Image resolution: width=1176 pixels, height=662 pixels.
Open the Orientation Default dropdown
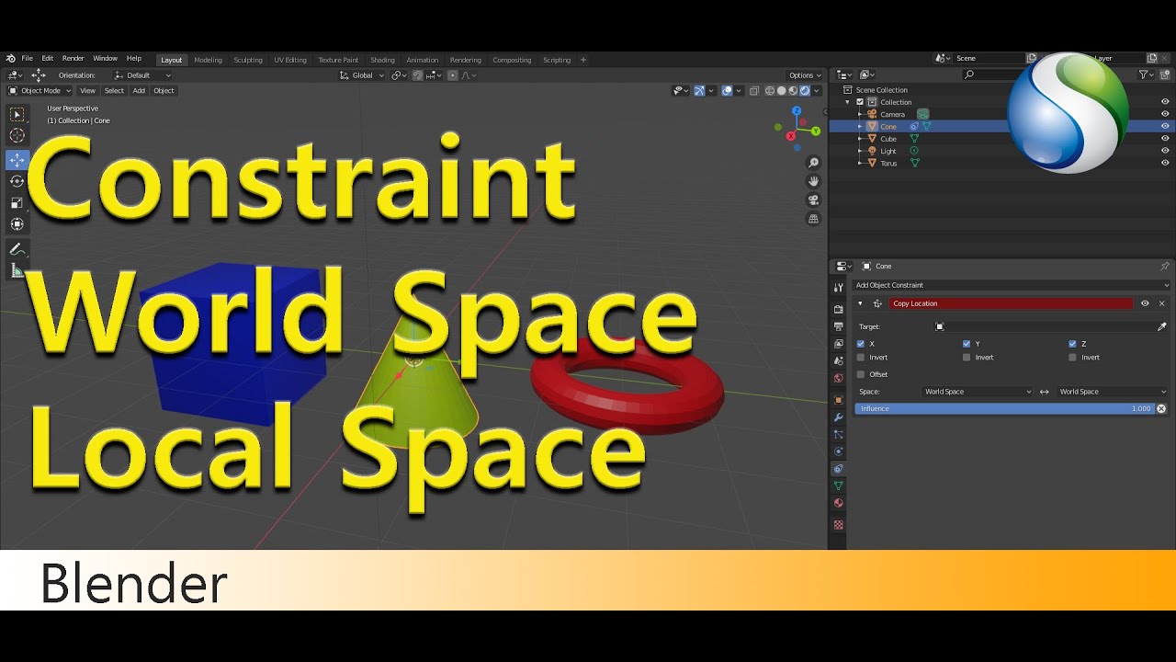[142, 75]
